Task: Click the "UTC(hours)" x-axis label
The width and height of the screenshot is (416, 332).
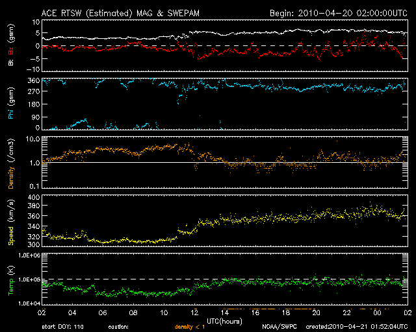Action: [x=224, y=322]
